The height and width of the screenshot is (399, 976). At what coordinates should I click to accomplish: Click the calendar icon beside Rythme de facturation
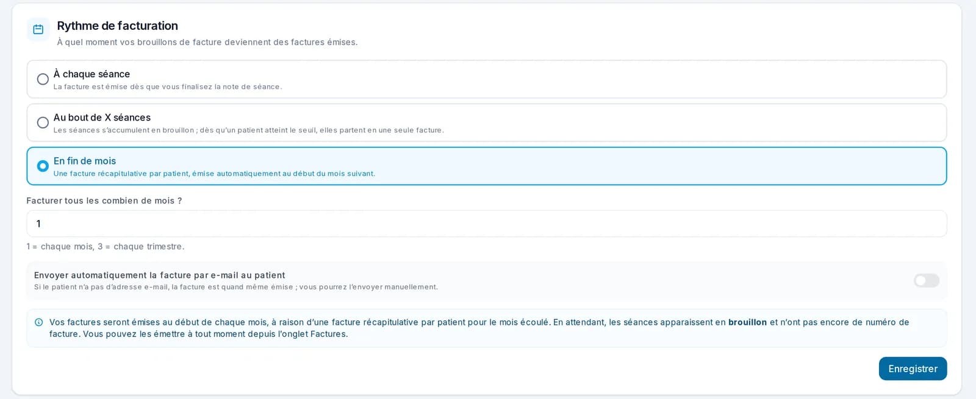pos(38,29)
